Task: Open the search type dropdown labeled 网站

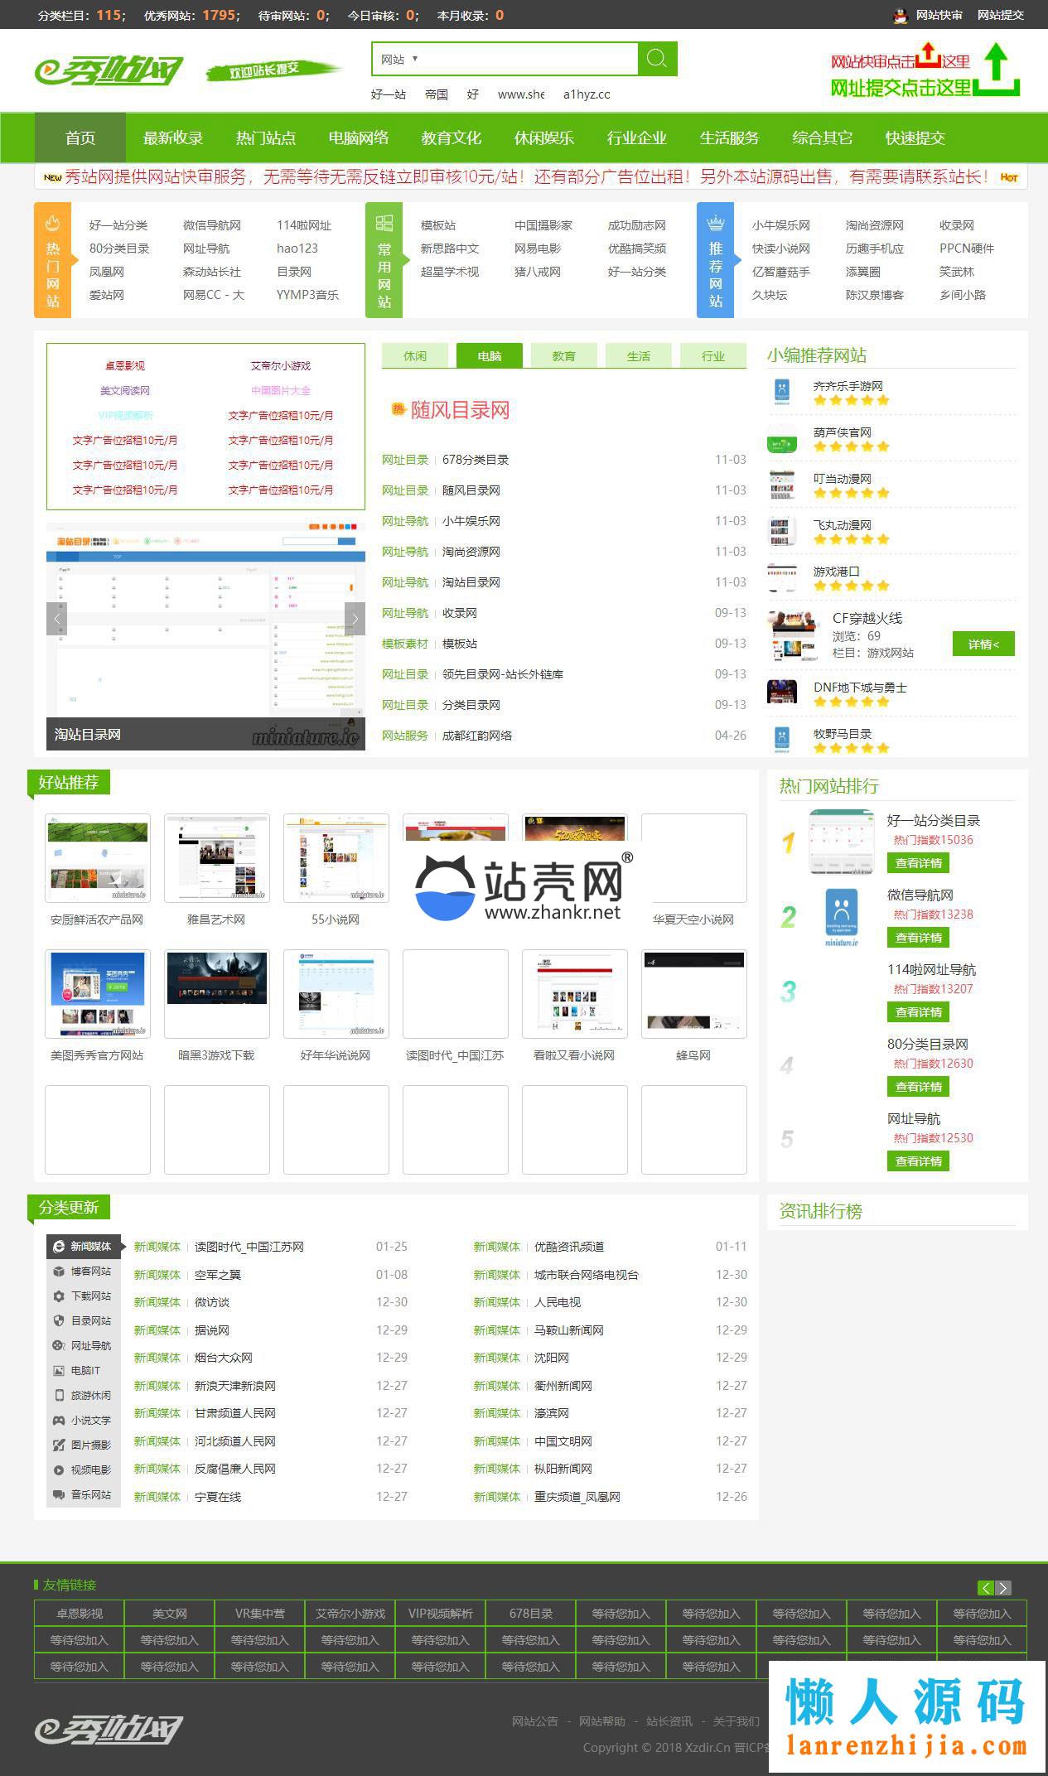Action: click(399, 60)
